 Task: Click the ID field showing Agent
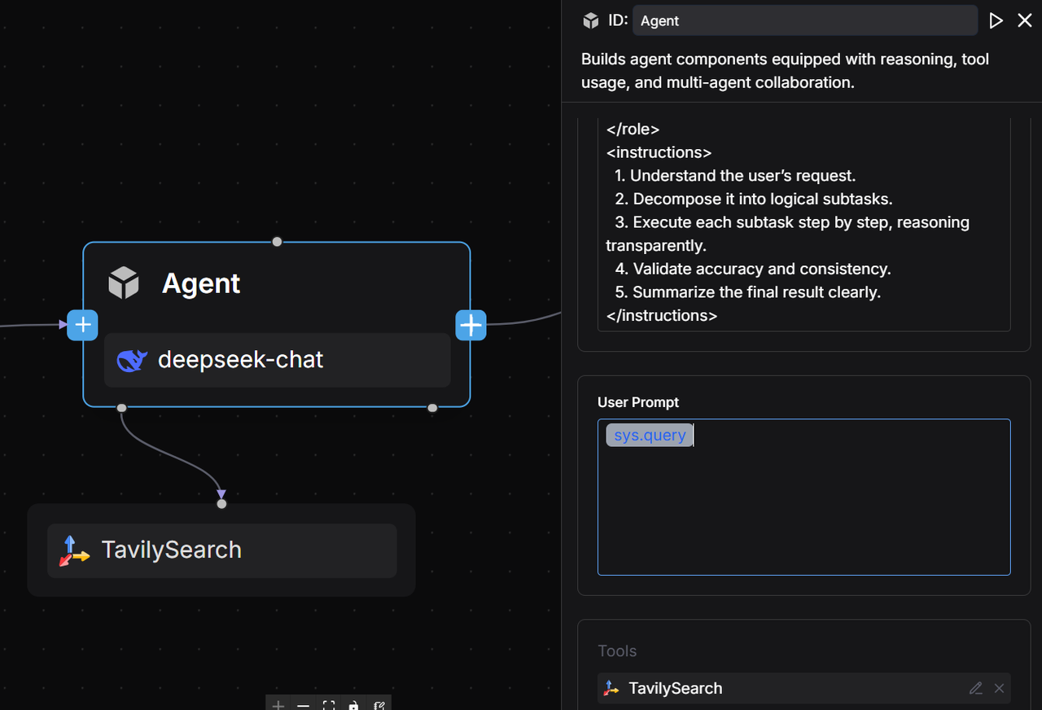tap(804, 20)
